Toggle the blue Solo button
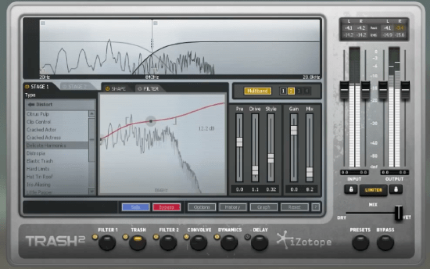Screen dimensions: 430x269 pos(136,207)
